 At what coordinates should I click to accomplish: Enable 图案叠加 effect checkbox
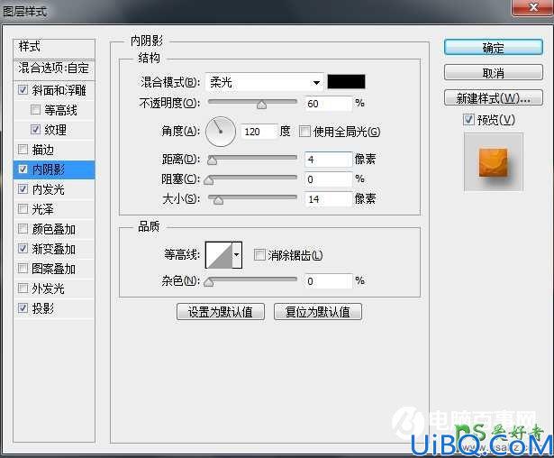point(23,269)
